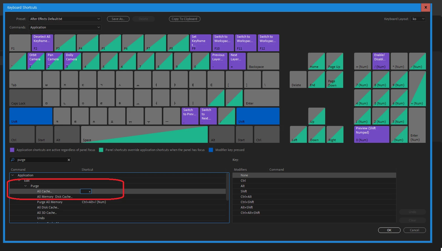Click the OK button
Screen dimensions: 442x251
click(x=389, y=230)
